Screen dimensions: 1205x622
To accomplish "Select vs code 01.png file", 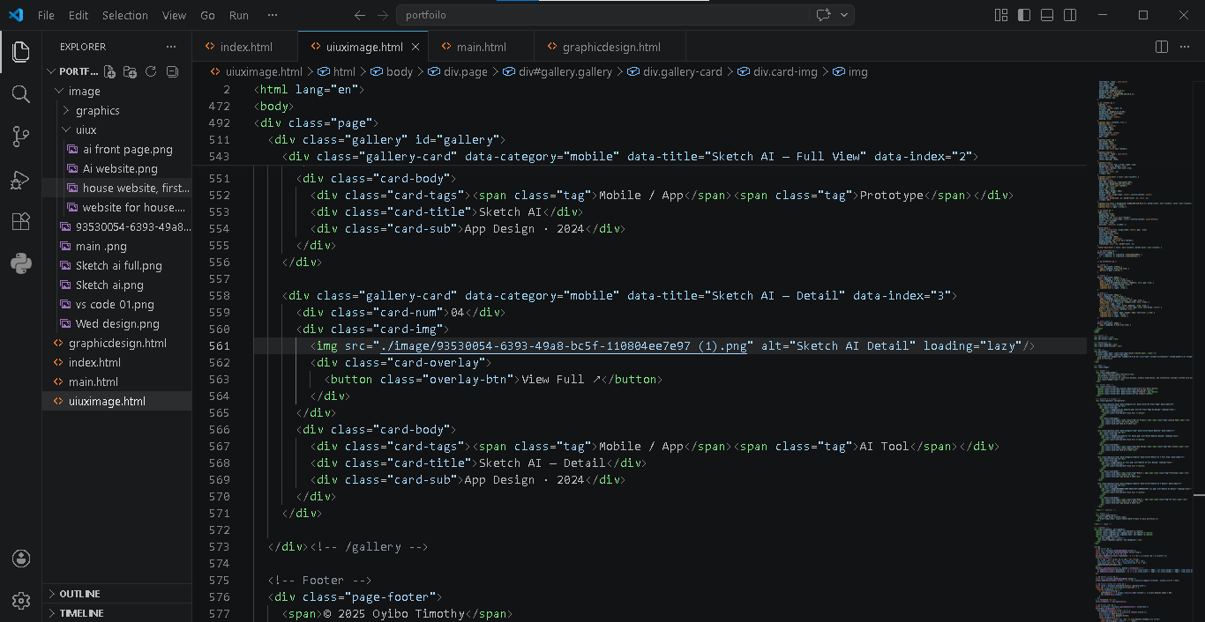I will point(115,304).
